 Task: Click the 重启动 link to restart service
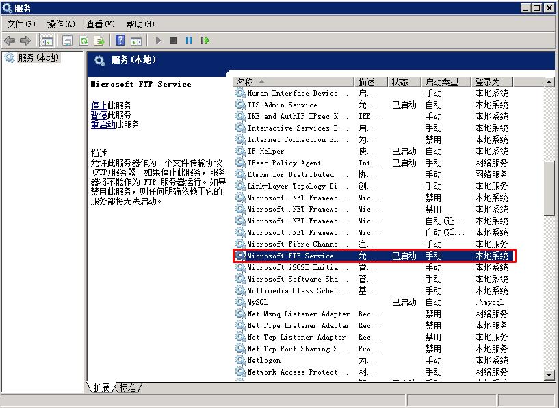point(103,124)
